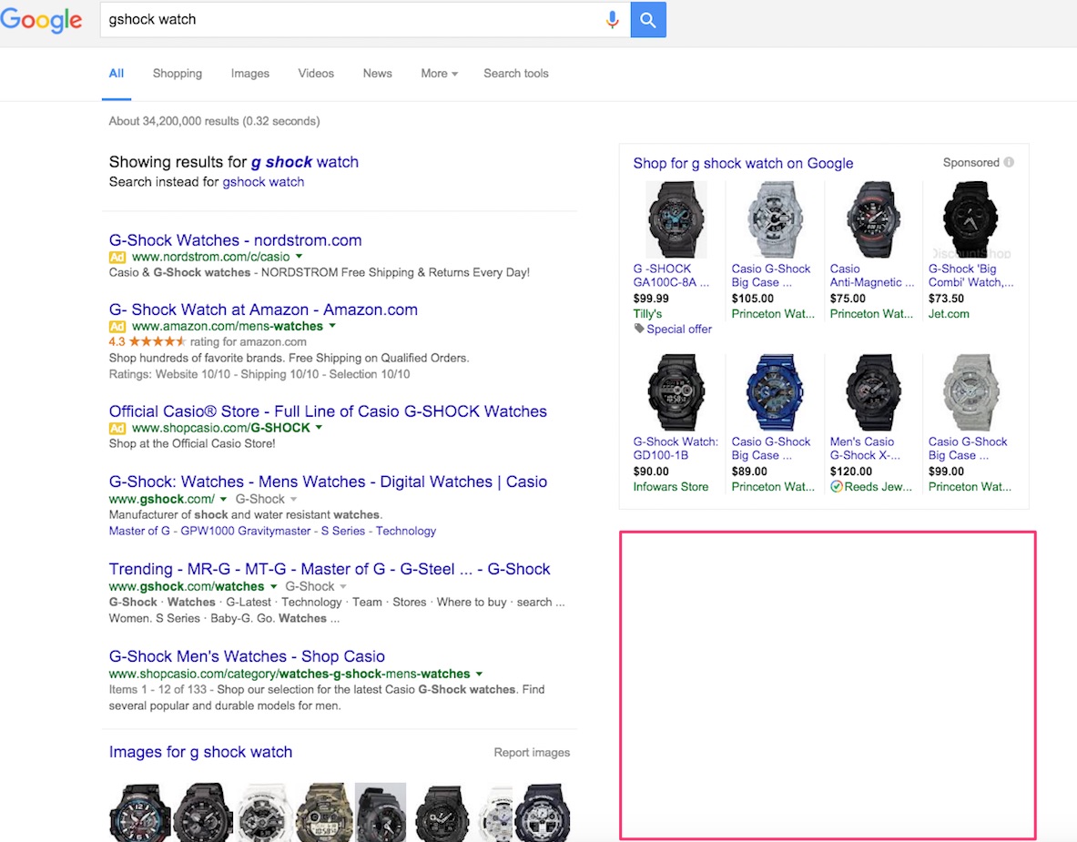
Task: Click the Sponsored info icon
Action: point(1010,162)
